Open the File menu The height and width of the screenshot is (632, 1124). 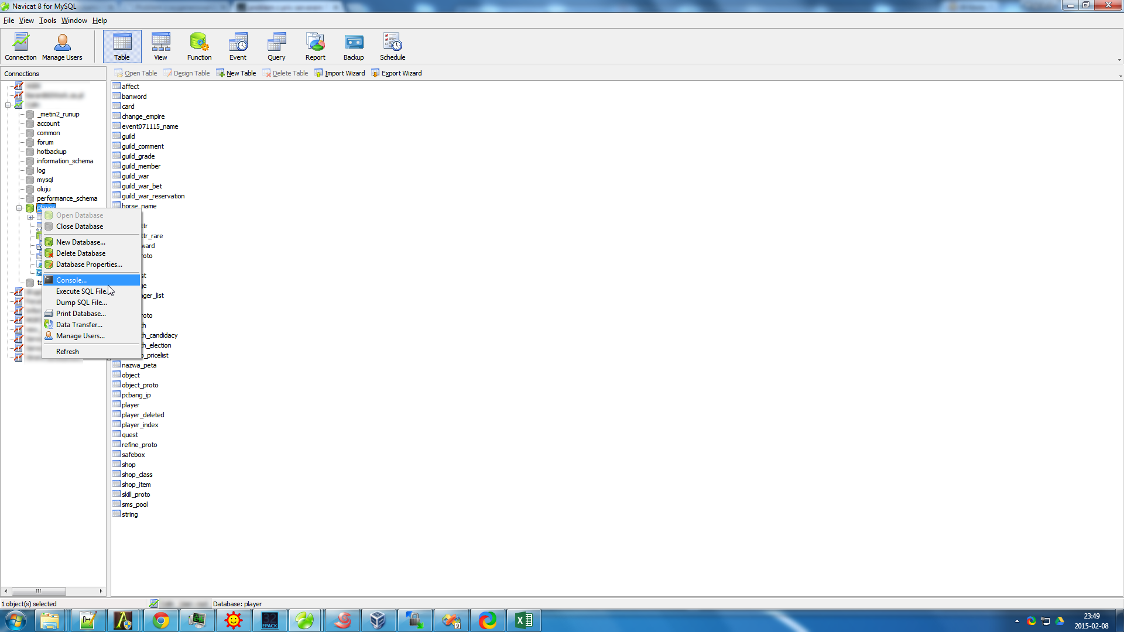pyautogui.click(x=9, y=20)
